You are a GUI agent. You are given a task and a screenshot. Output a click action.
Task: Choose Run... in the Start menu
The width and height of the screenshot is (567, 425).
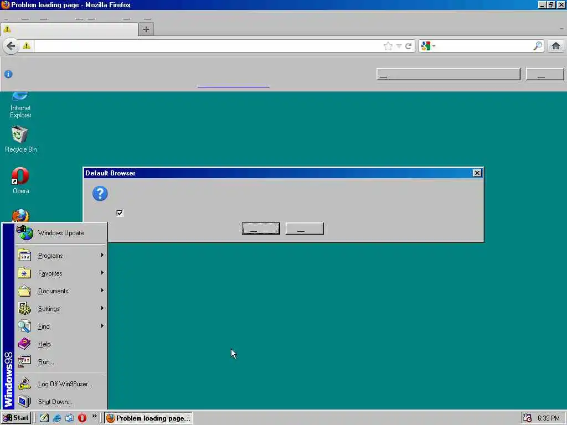click(x=61, y=362)
